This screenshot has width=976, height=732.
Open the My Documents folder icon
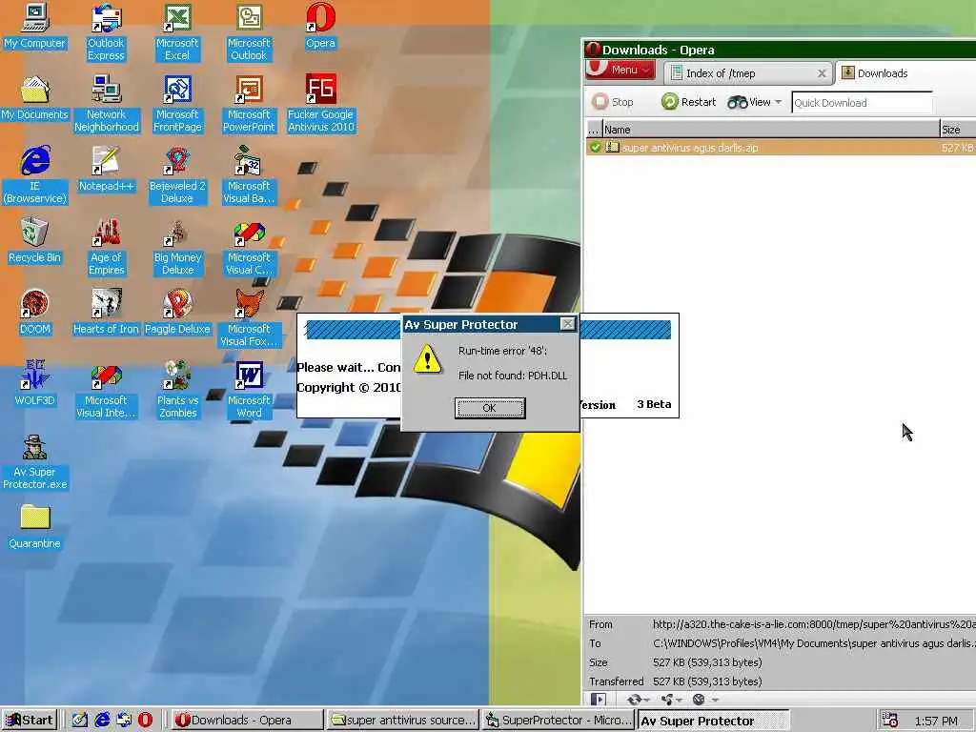click(34, 98)
